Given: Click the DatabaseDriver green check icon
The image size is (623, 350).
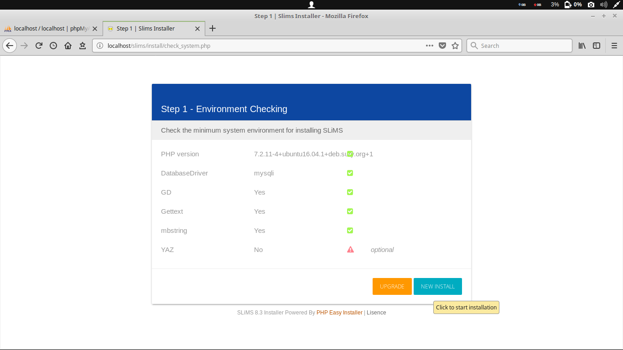Looking at the screenshot, I should [350, 173].
